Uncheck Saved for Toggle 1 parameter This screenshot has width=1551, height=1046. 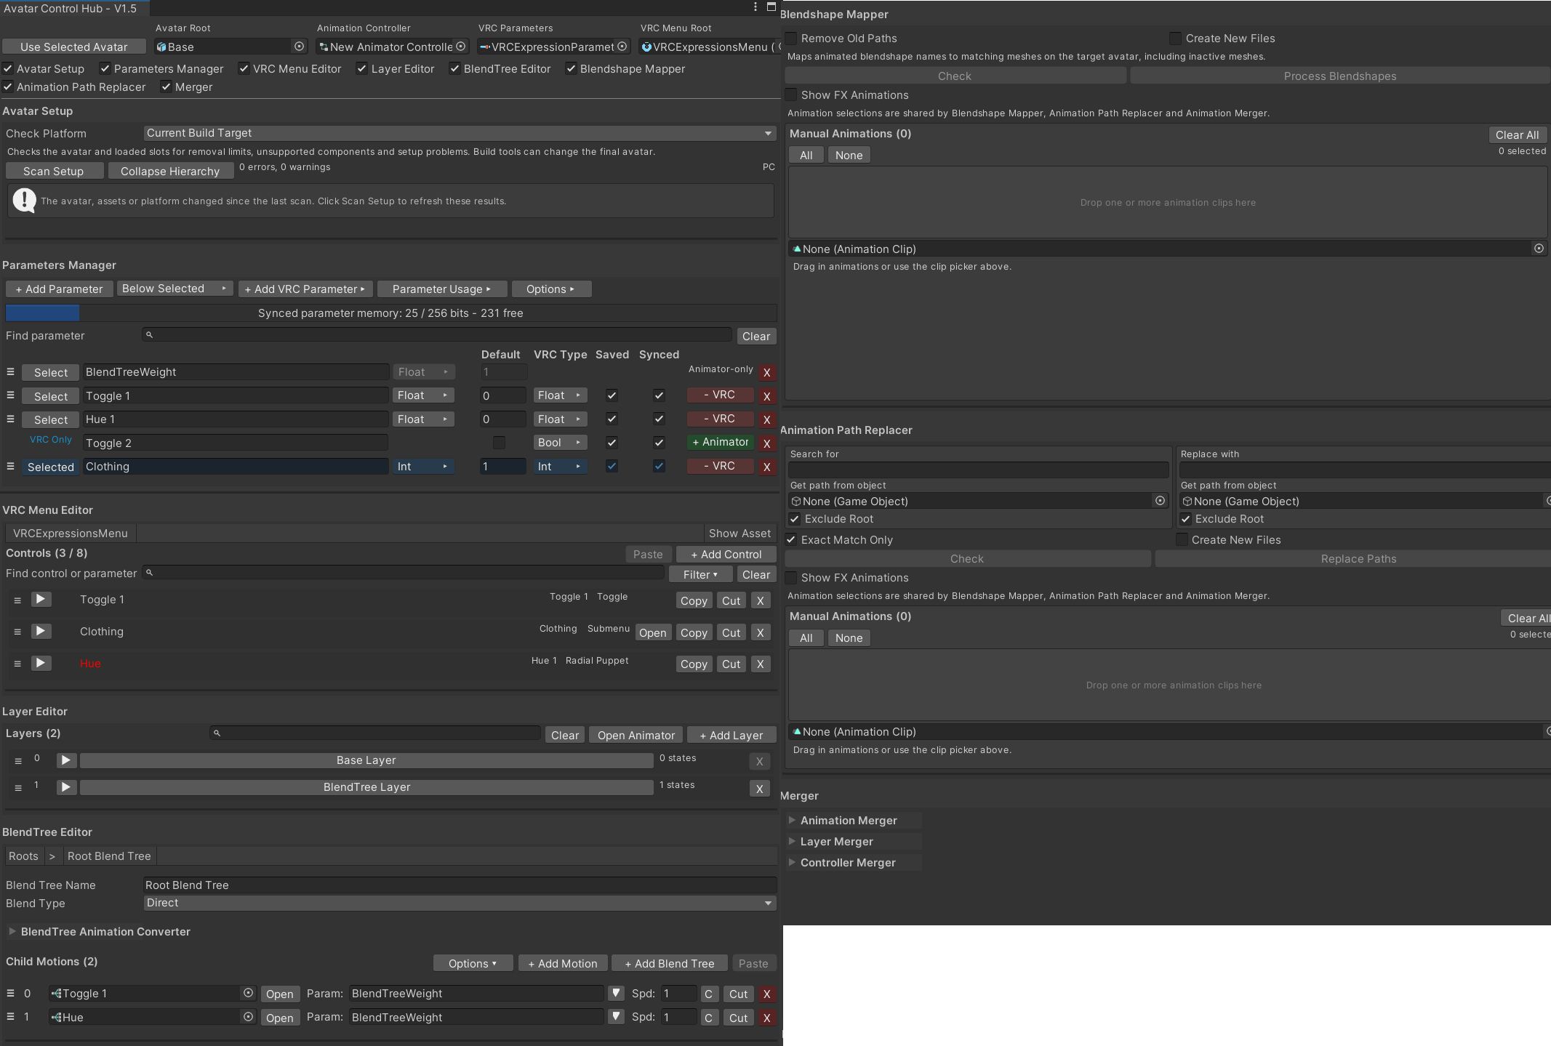pos(612,395)
